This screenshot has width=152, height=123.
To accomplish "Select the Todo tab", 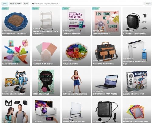I will pos(5,4).
